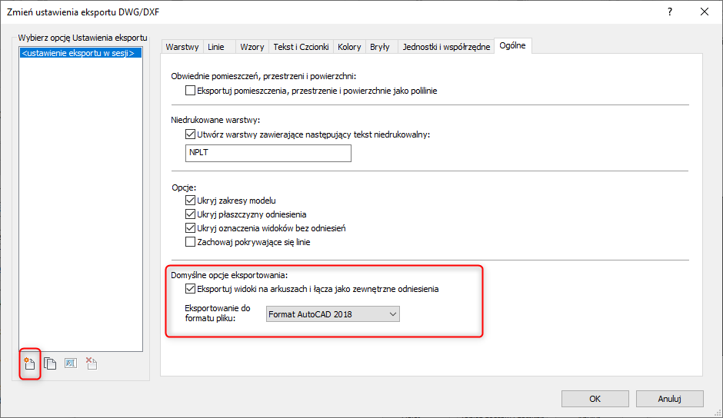Confirm settings with OK button
The height and width of the screenshot is (418, 723).
pyautogui.click(x=595, y=399)
